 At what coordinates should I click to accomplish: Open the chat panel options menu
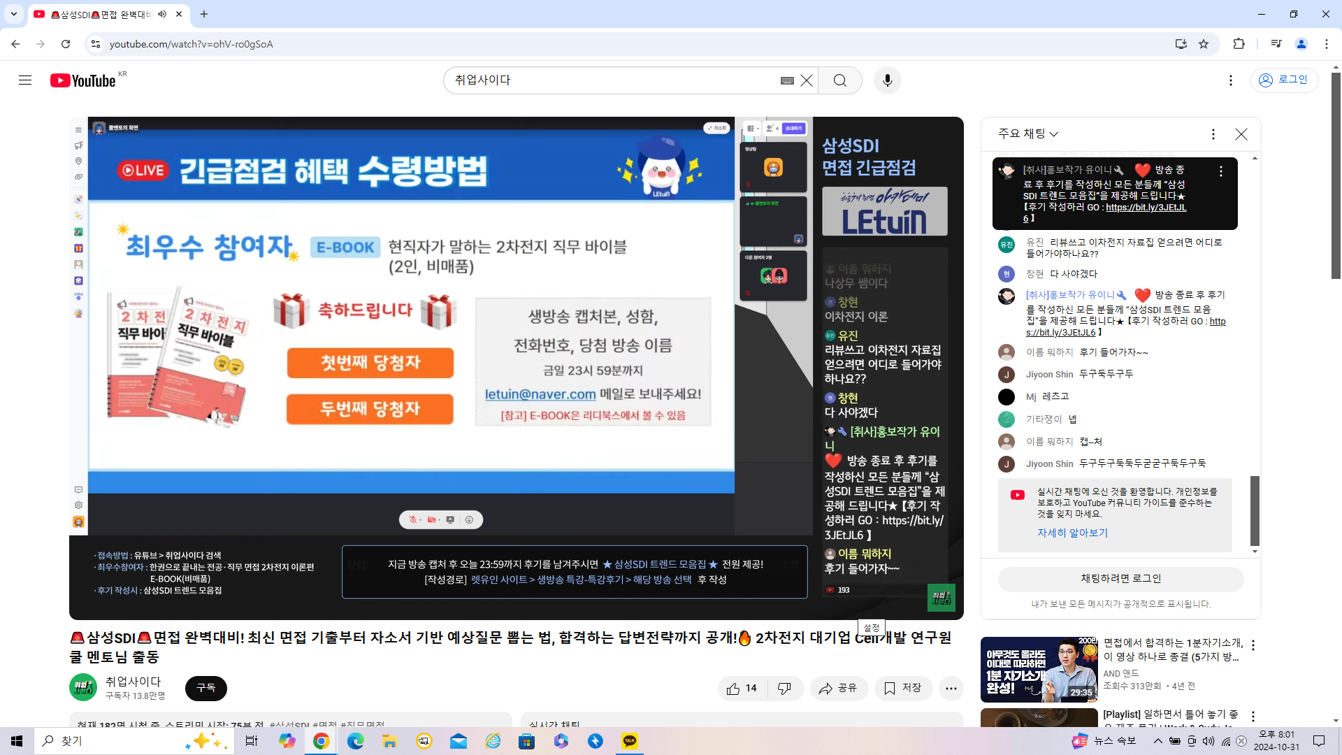coord(1213,134)
